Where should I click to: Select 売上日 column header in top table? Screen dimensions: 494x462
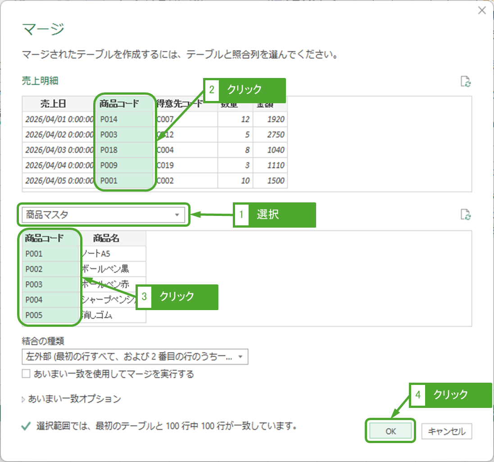point(53,104)
